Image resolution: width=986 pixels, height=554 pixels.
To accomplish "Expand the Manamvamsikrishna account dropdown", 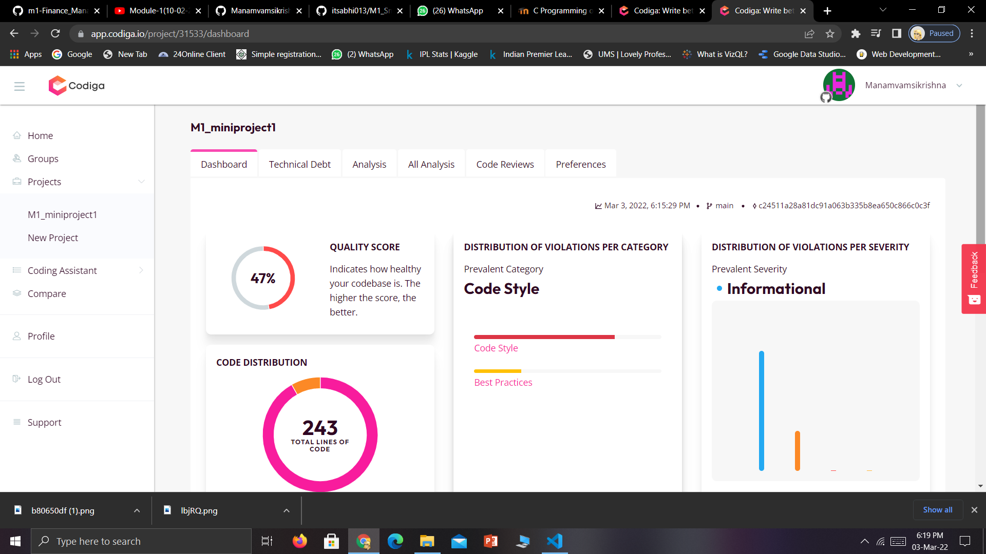I will pos(959,86).
